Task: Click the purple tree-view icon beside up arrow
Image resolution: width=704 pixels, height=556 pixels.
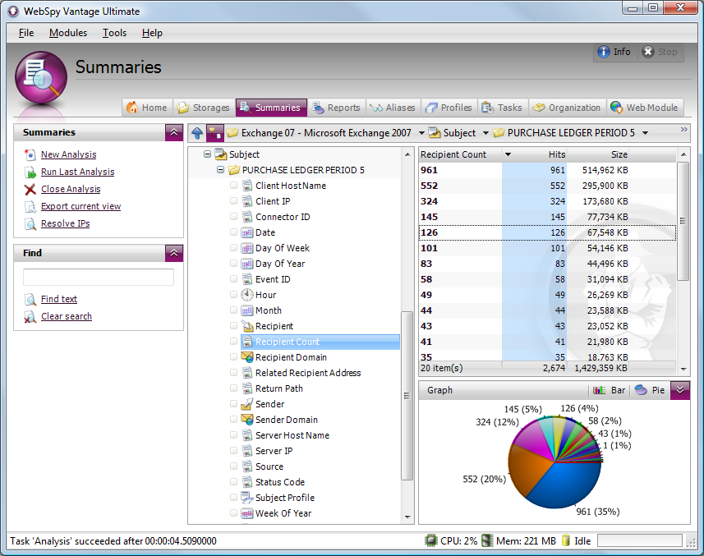Action: point(215,133)
